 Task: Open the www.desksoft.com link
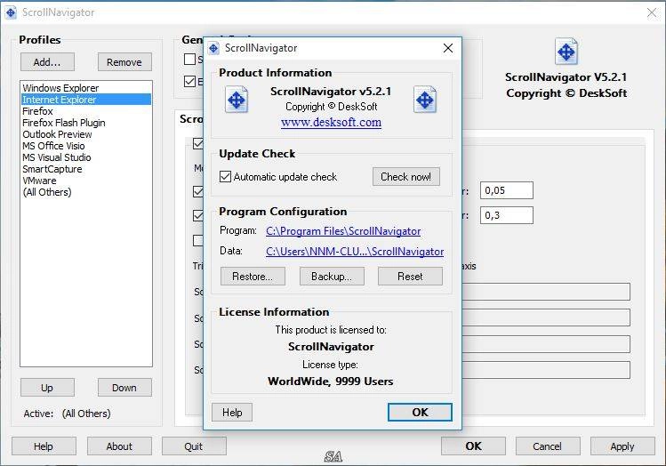[331, 123]
